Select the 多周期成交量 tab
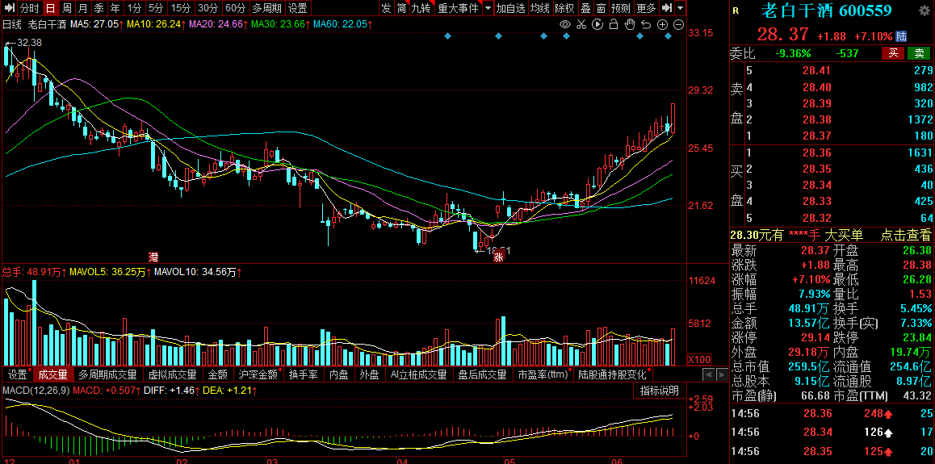The image size is (935, 464). point(108,374)
